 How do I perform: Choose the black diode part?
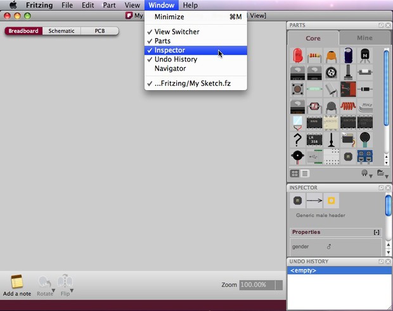pyautogui.click(x=364, y=89)
